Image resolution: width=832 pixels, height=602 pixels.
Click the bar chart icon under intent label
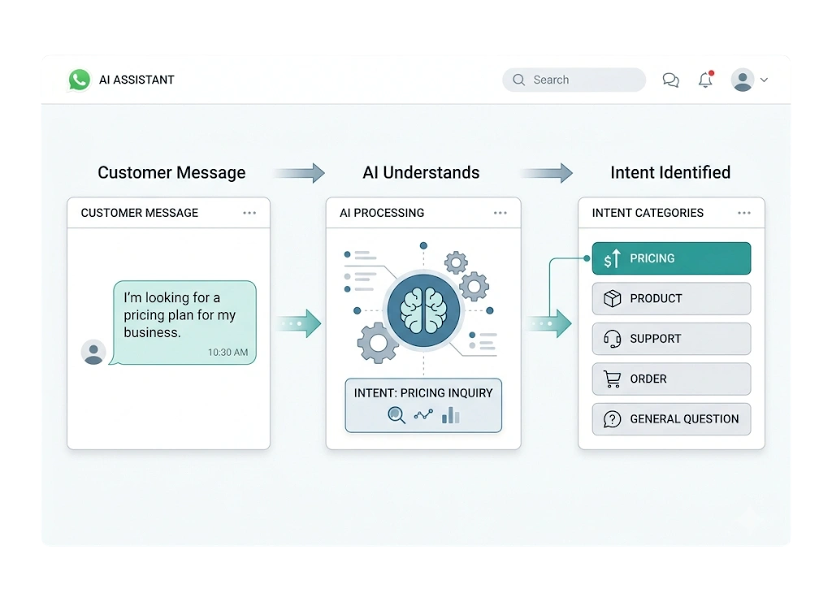point(450,414)
